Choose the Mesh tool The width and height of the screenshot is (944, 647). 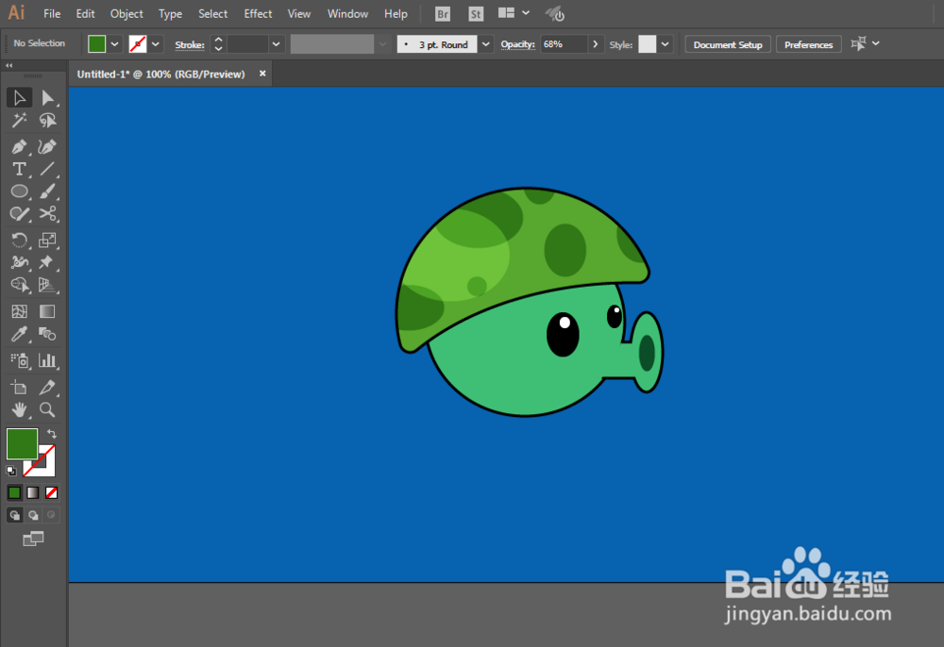(19, 311)
